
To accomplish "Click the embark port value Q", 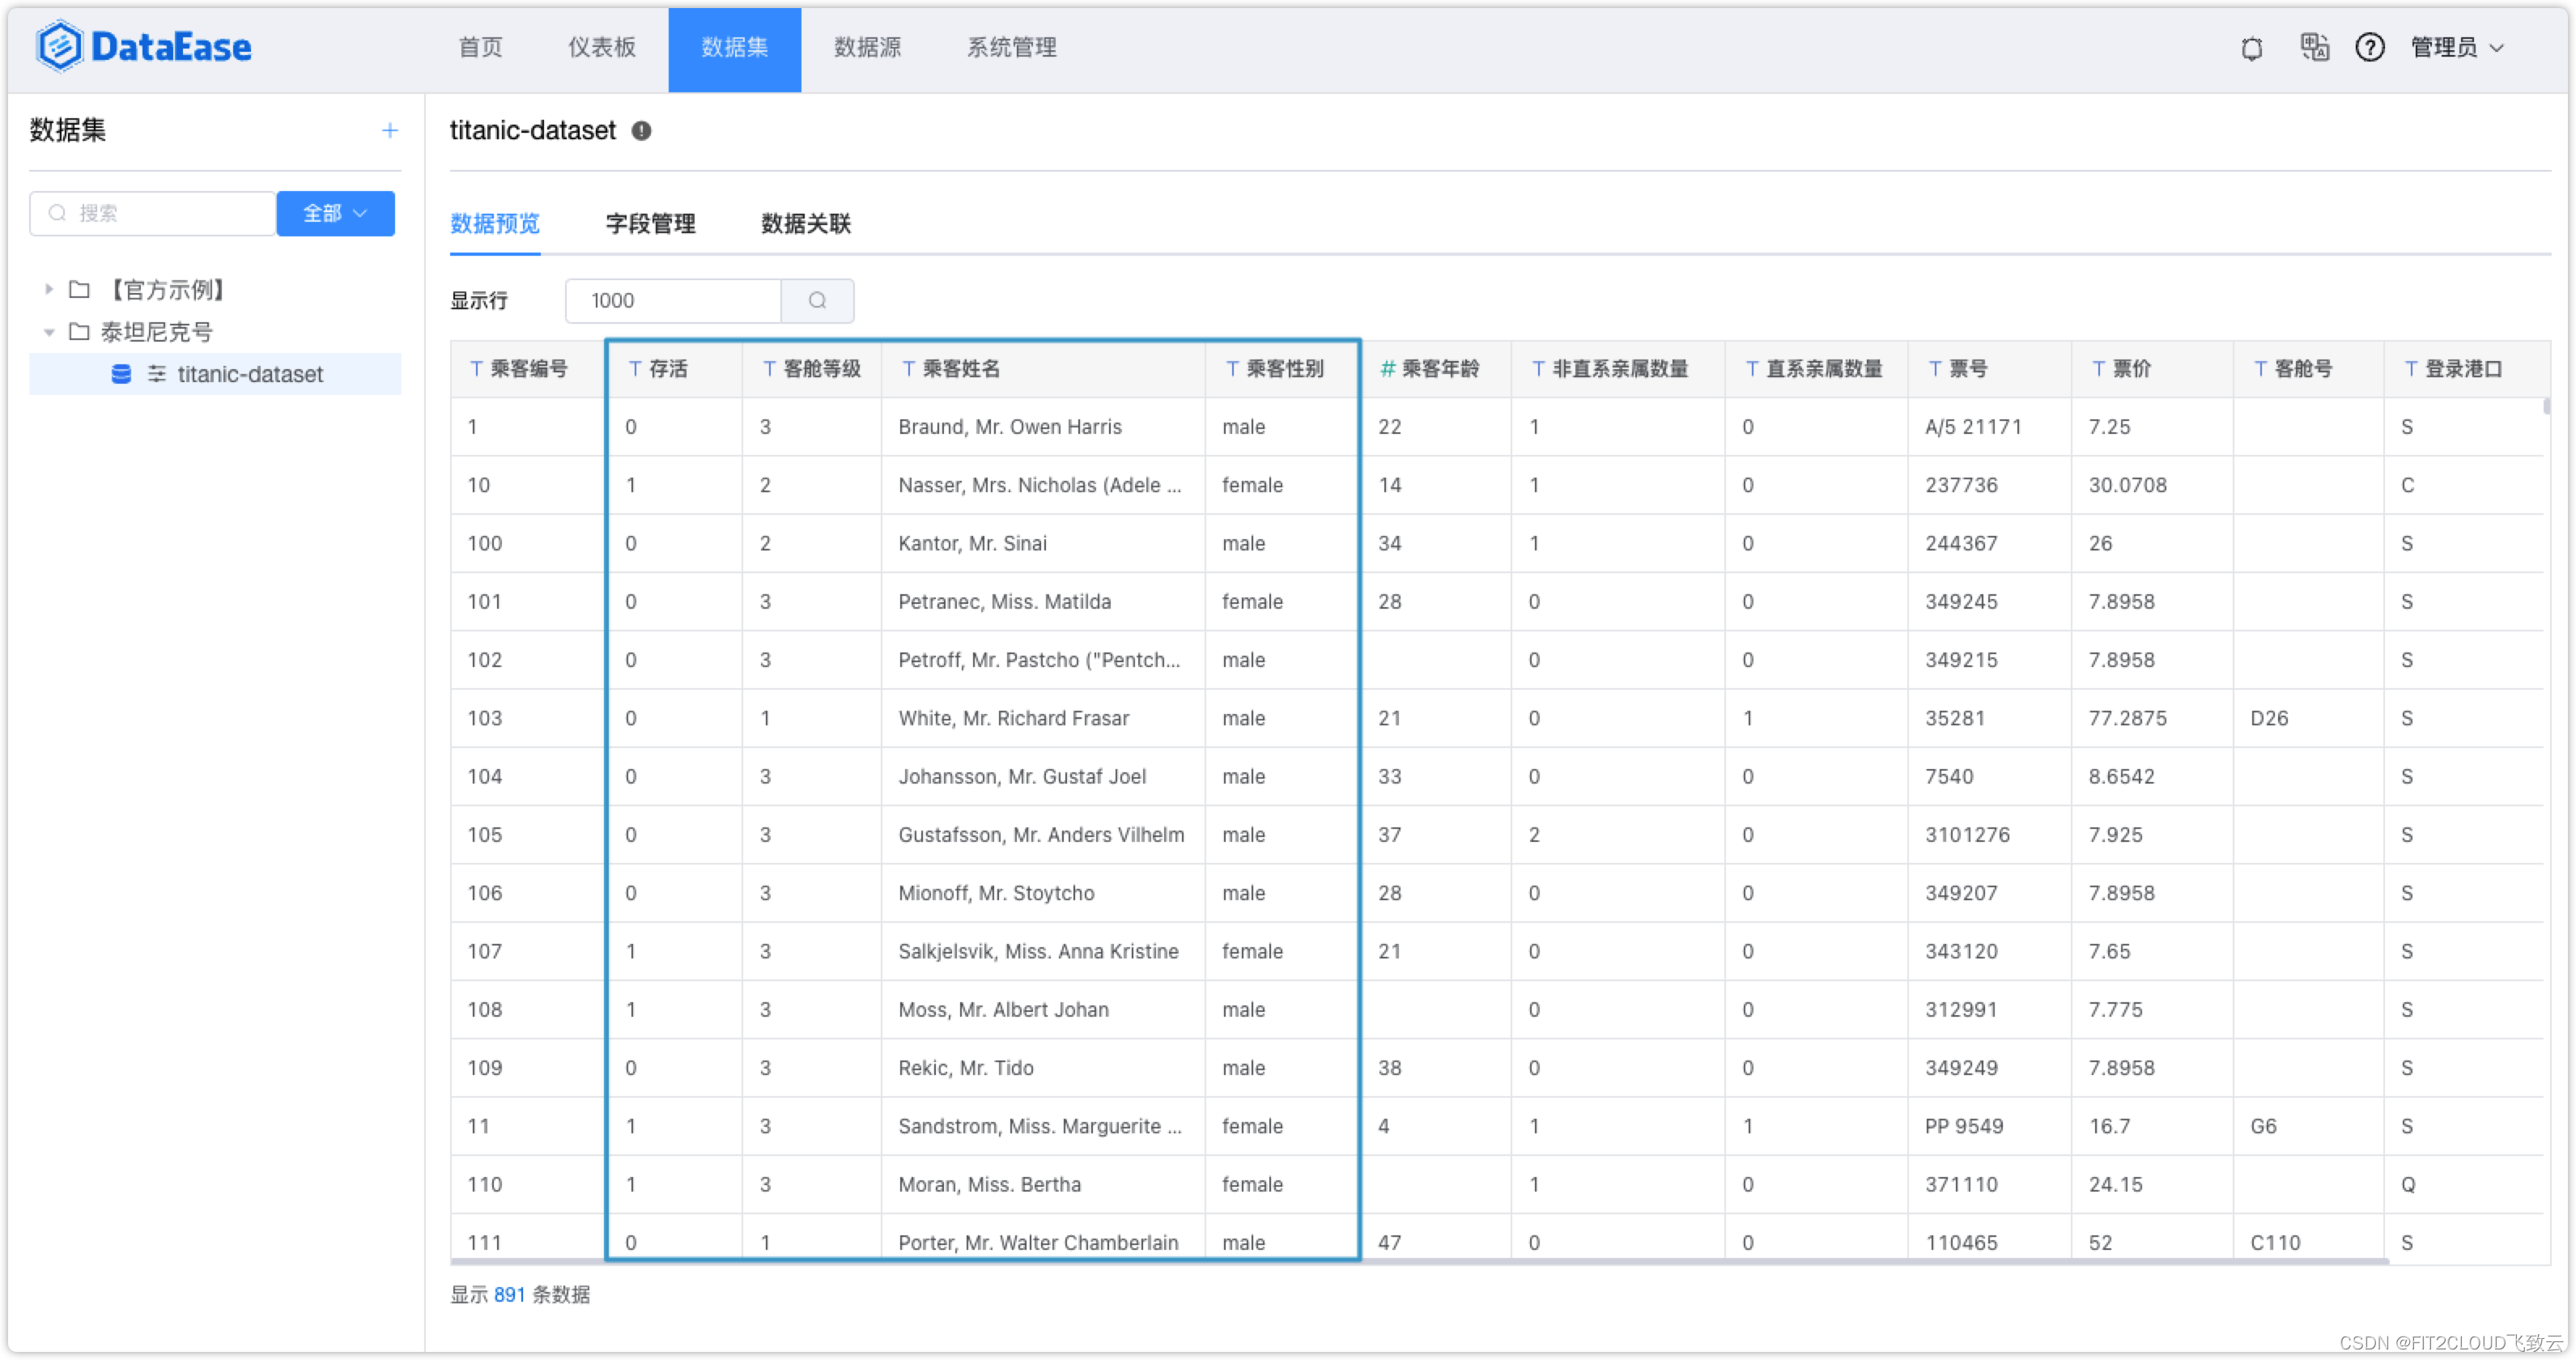I will click(x=2408, y=1184).
